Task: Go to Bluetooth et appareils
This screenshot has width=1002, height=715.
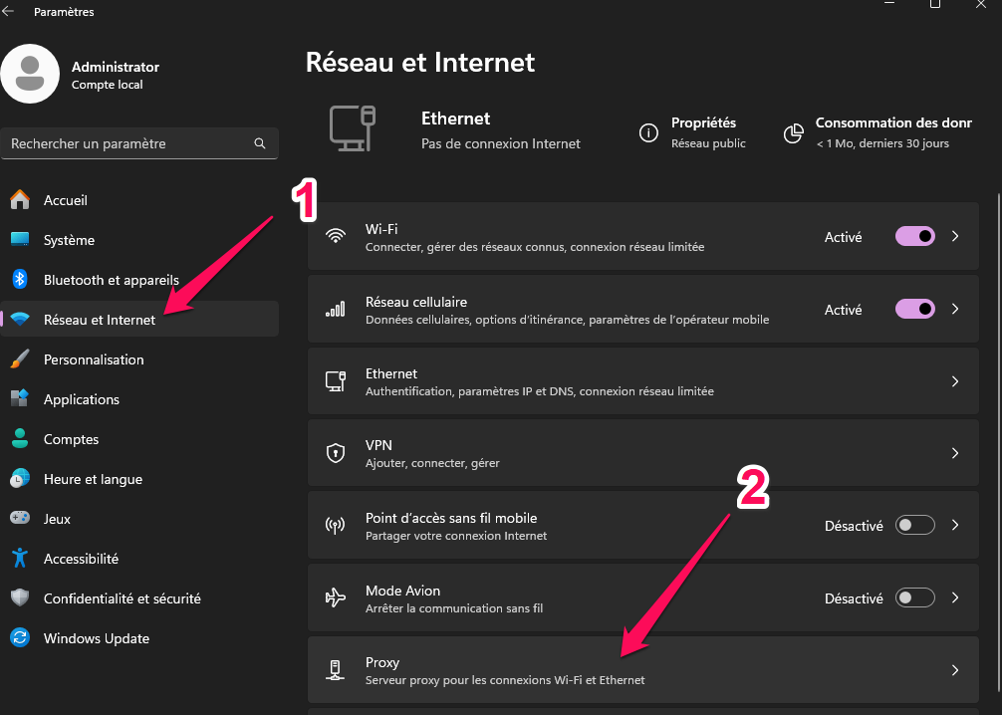Action: click(x=110, y=279)
